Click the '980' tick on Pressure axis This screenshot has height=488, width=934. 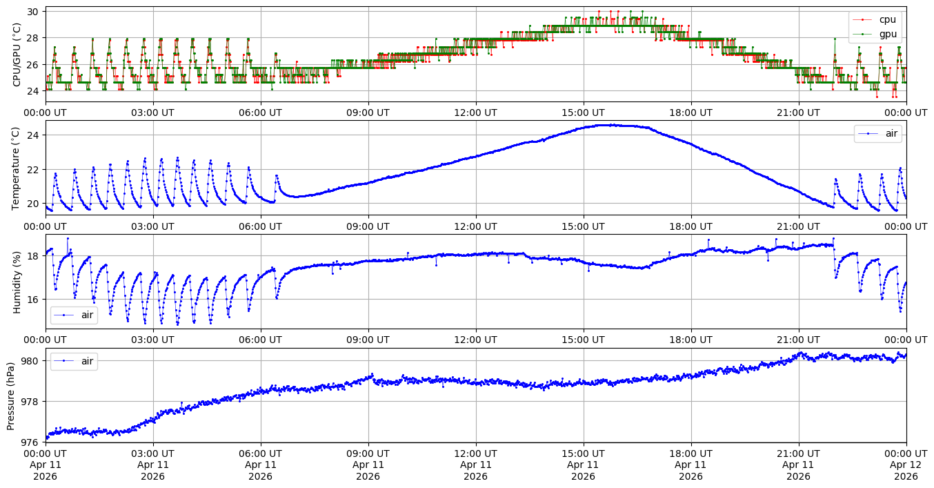(31, 361)
